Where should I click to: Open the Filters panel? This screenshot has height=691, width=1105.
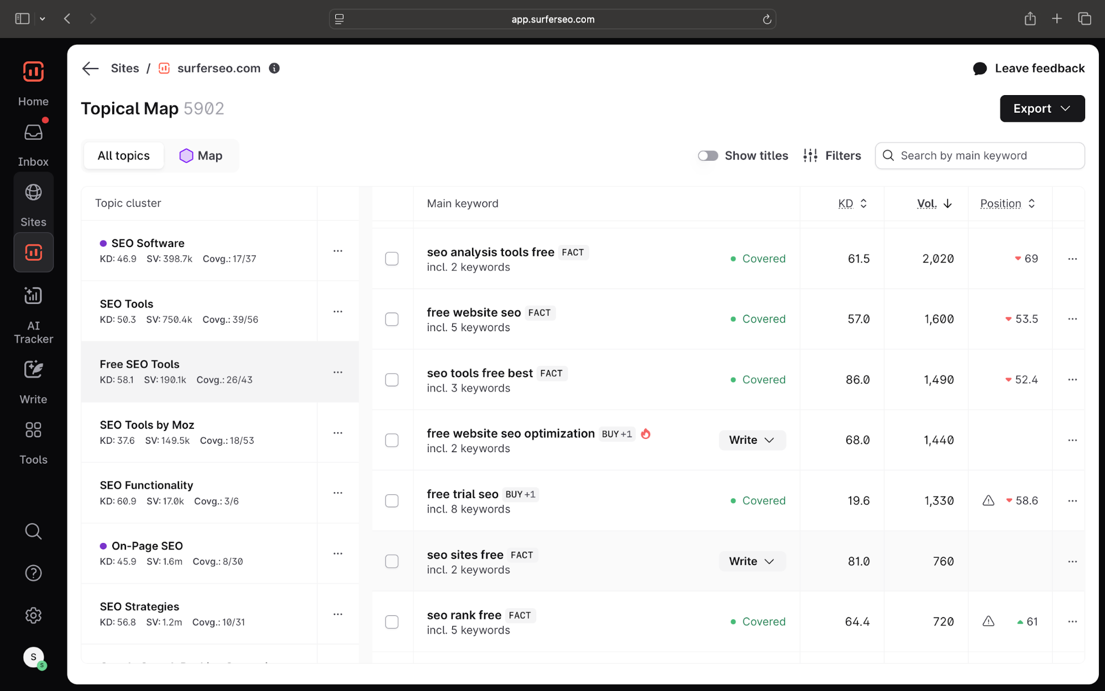pos(832,156)
